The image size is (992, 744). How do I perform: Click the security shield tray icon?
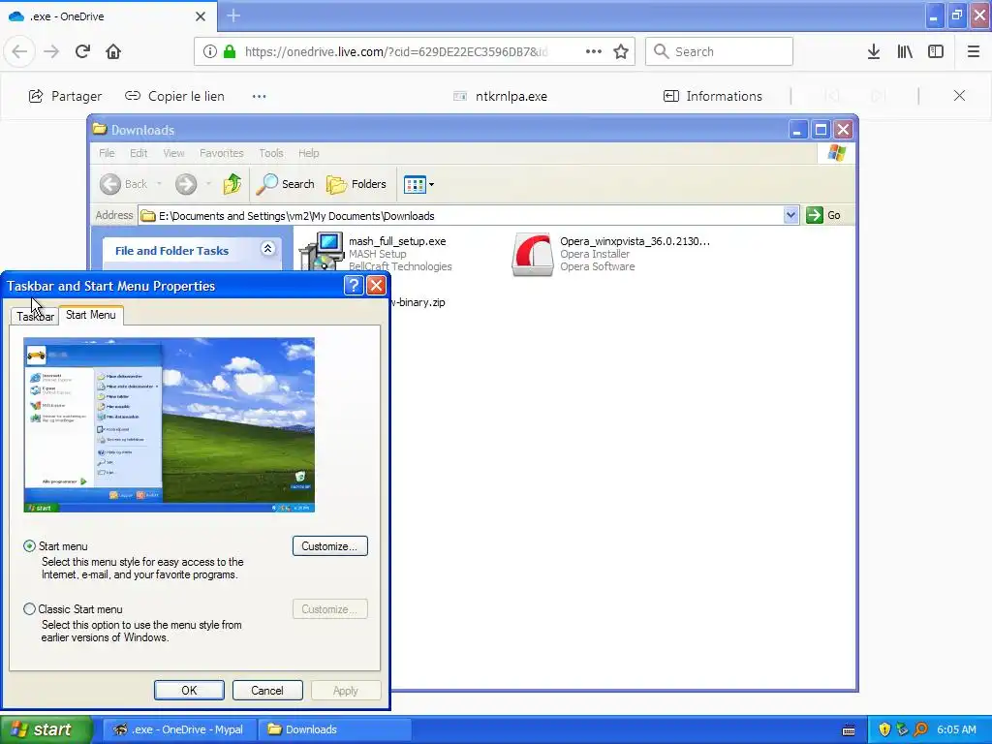884,729
